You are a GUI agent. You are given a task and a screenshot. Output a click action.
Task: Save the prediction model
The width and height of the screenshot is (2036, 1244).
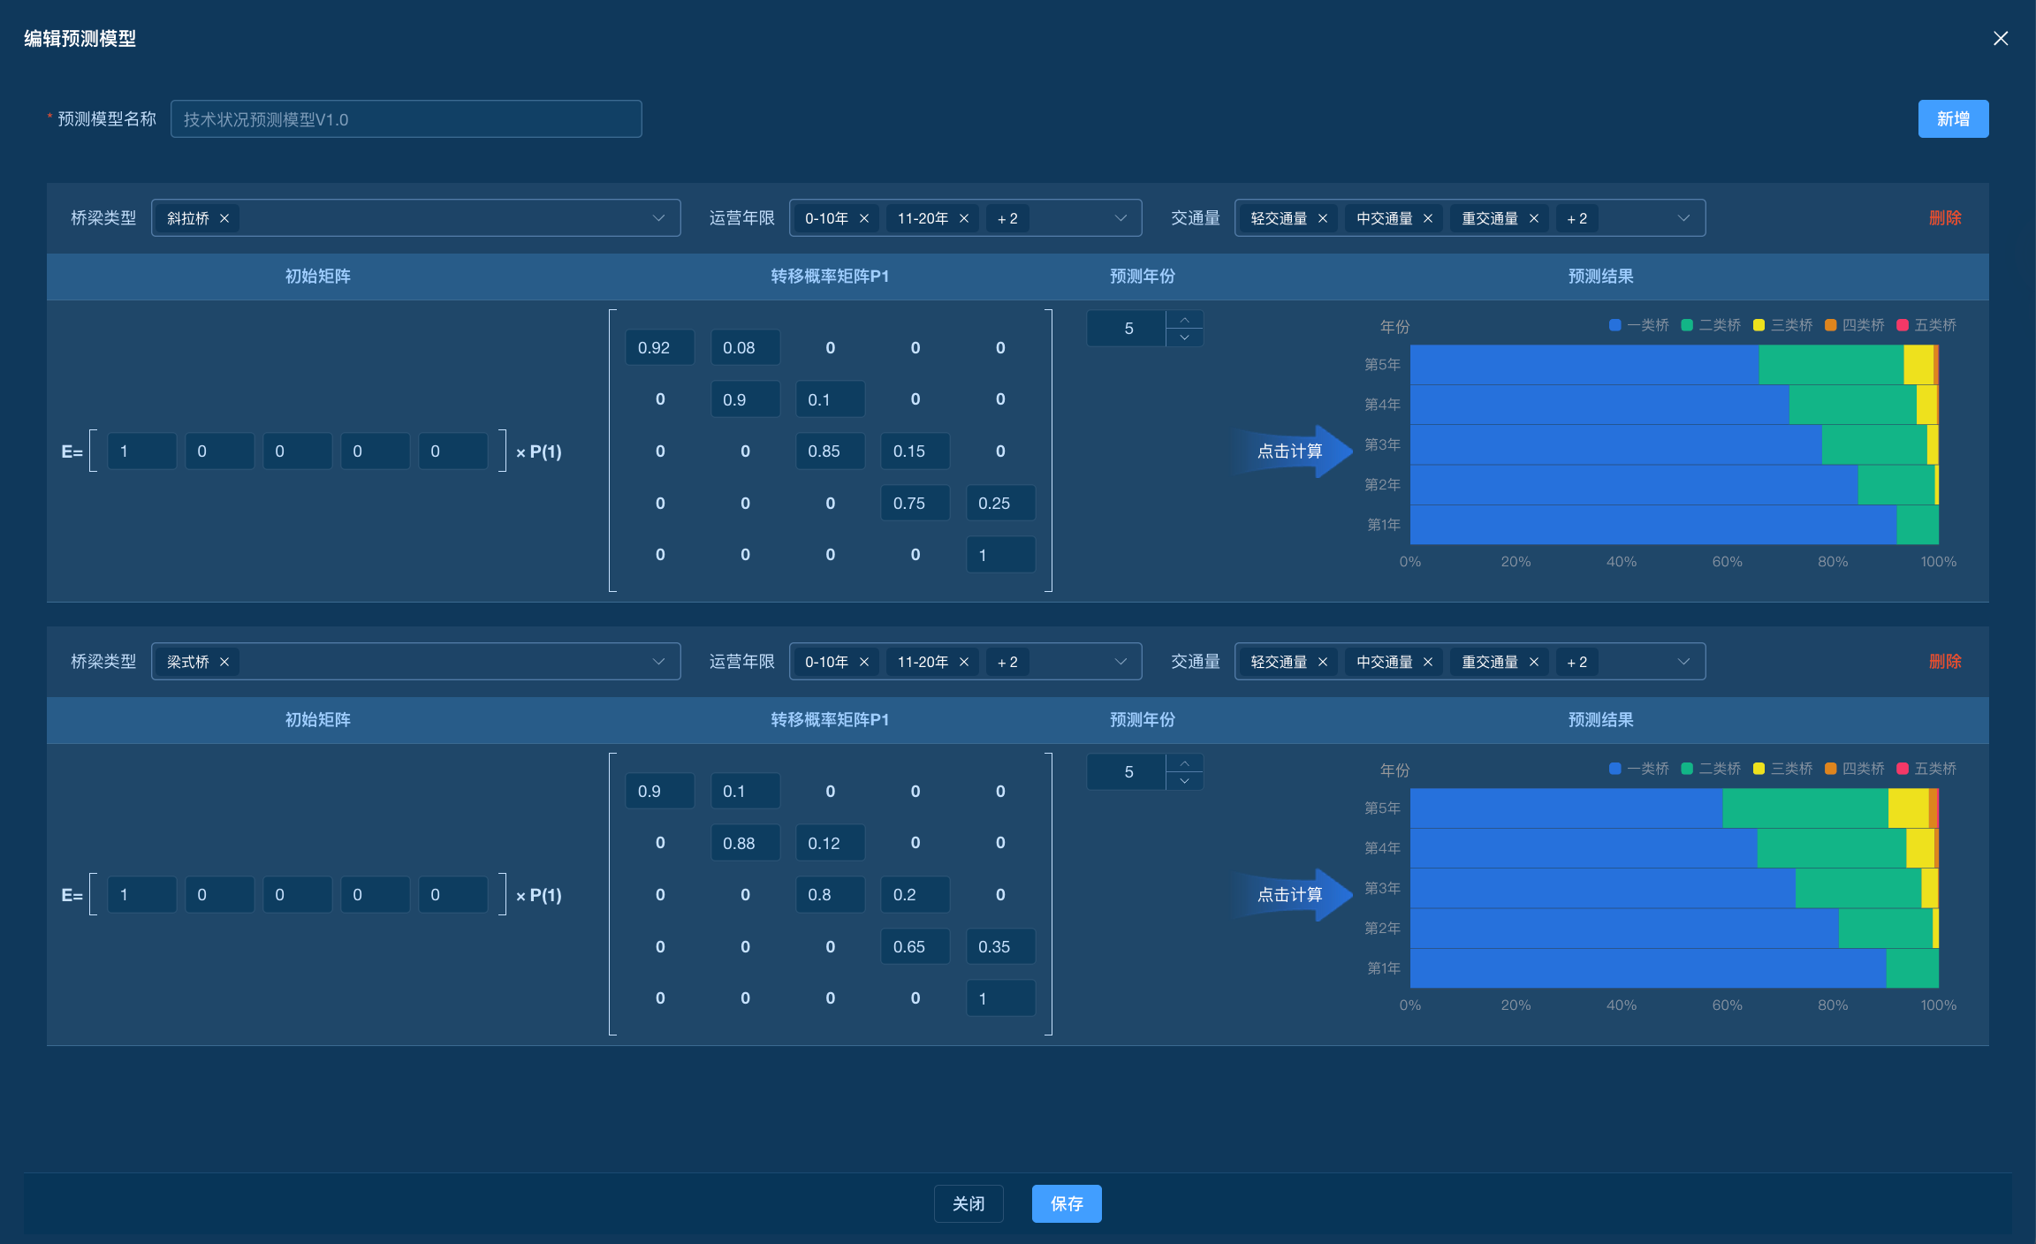[x=1067, y=1203]
